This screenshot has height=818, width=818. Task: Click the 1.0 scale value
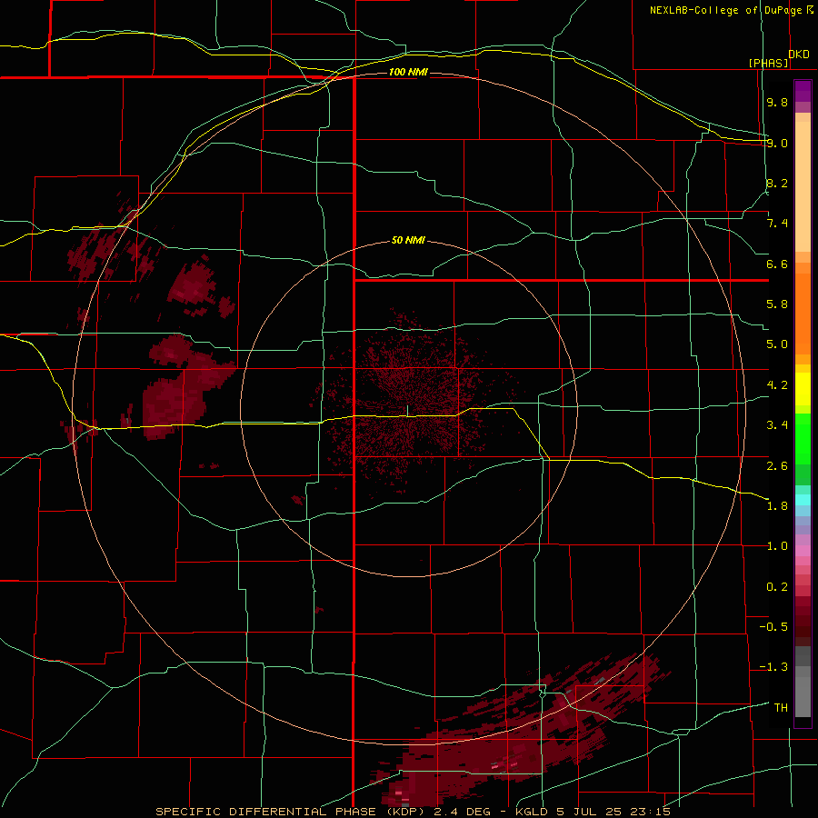[x=777, y=545]
